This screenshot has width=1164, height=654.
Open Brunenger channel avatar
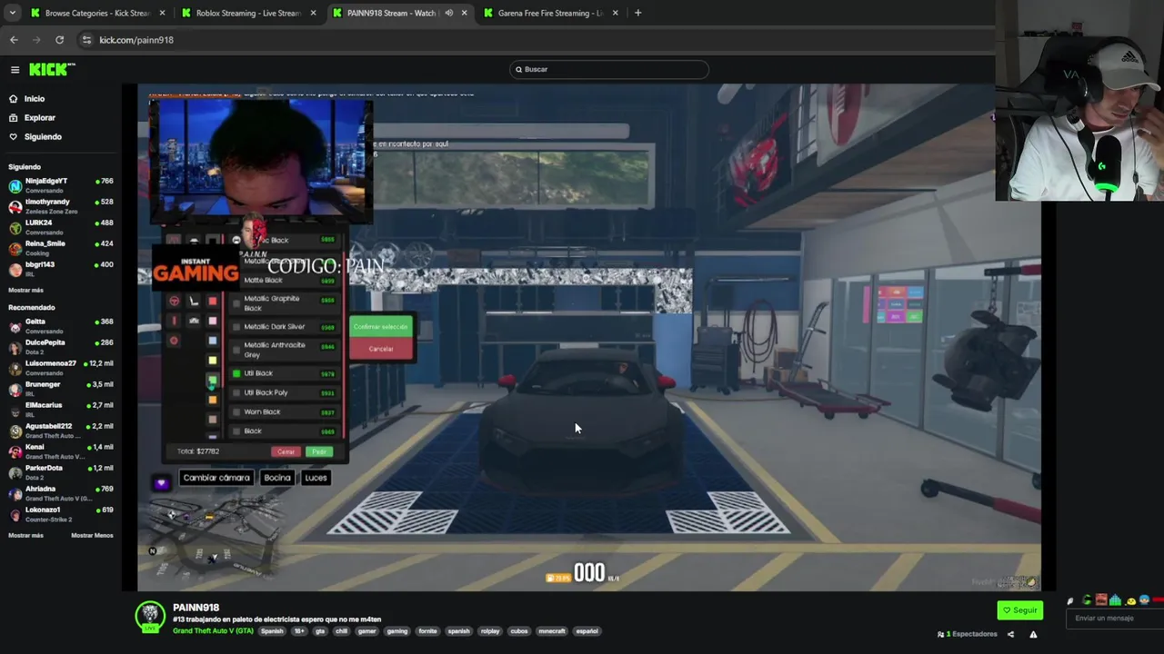click(x=15, y=389)
